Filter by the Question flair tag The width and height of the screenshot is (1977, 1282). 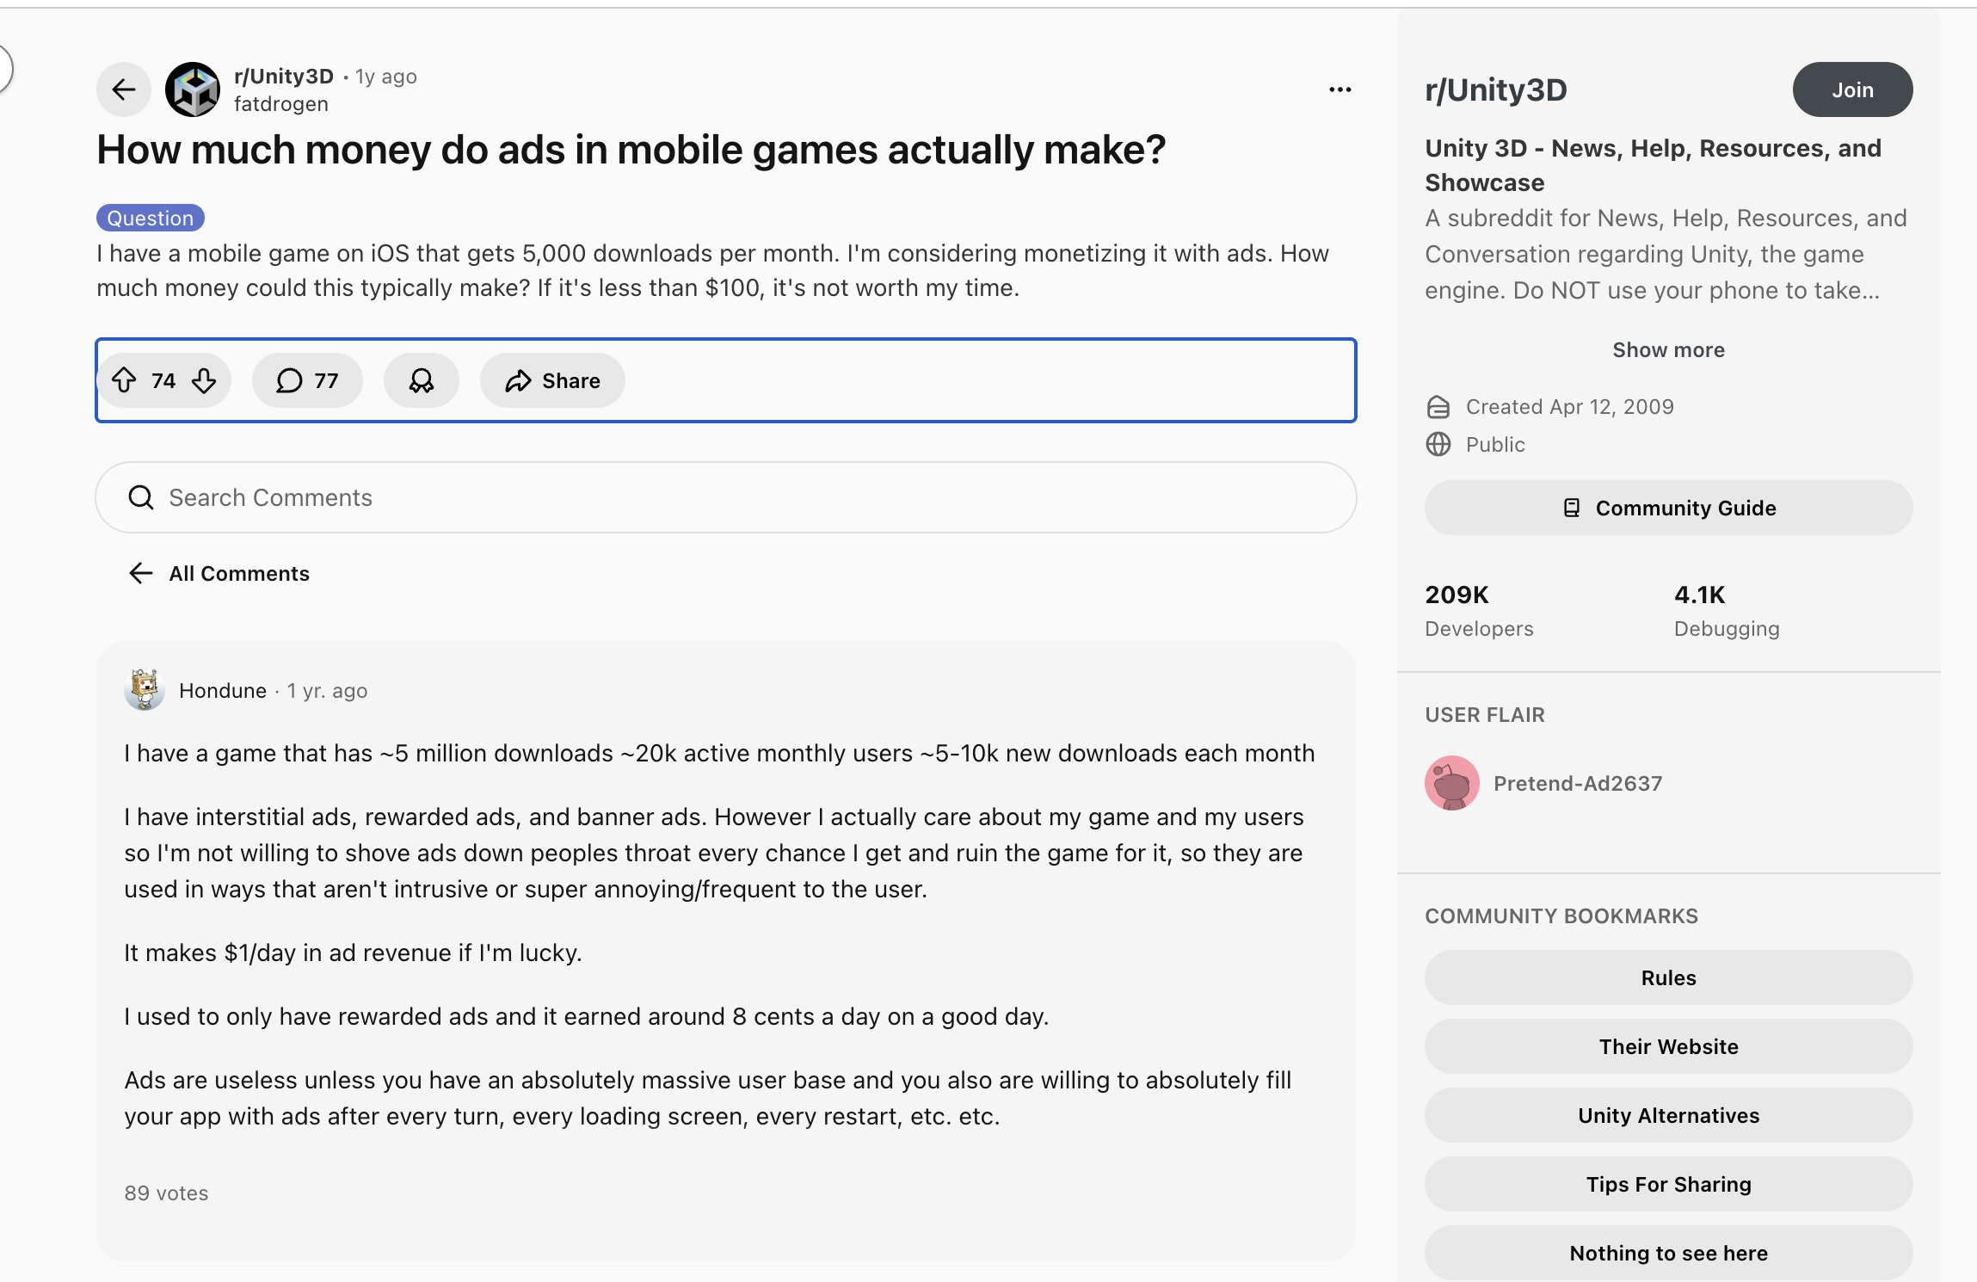coord(150,218)
